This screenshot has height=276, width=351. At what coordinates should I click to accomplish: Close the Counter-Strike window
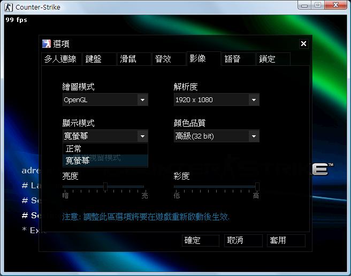(335, 5)
